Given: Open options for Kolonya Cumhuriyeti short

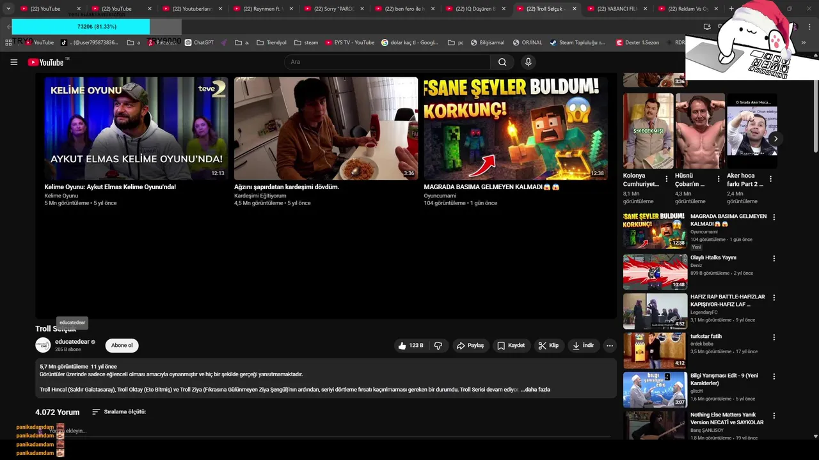Looking at the screenshot, I should tap(667, 180).
